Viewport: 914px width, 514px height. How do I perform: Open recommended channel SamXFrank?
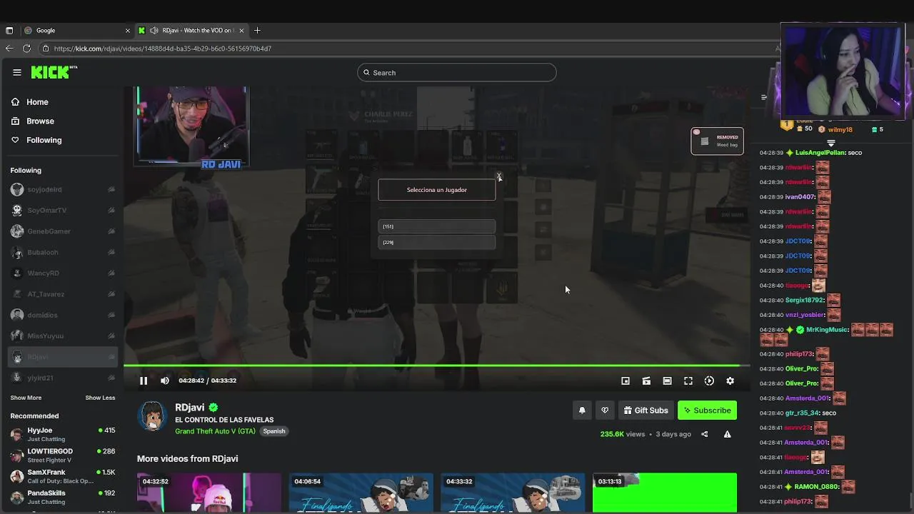coord(63,476)
